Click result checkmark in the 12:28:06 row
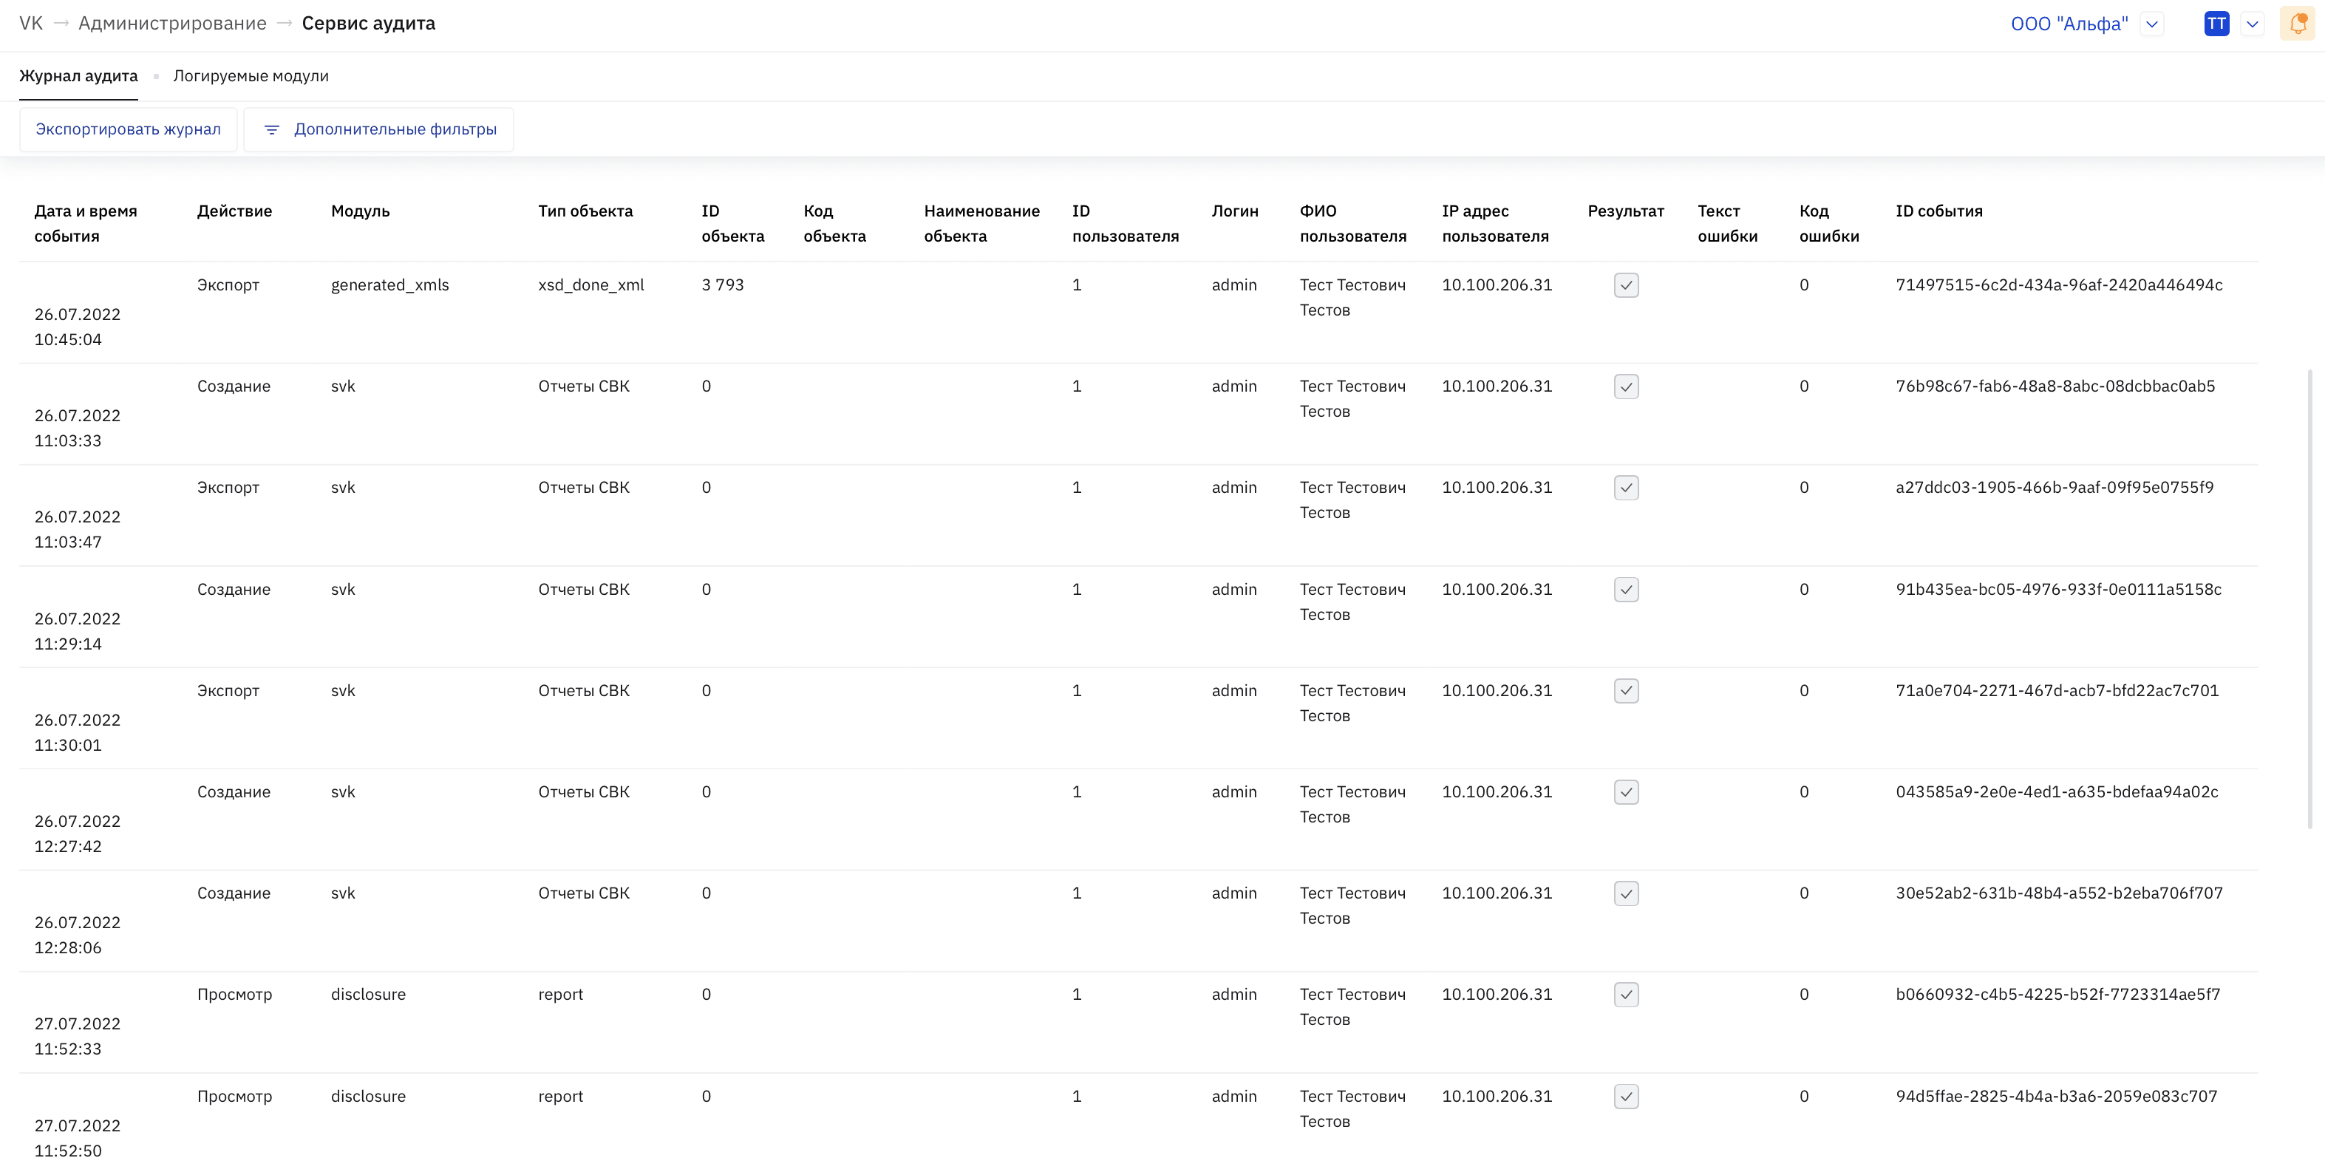Image resolution: width=2325 pixels, height=1172 pixels. pyautogui.click(x=1626, y=893)
